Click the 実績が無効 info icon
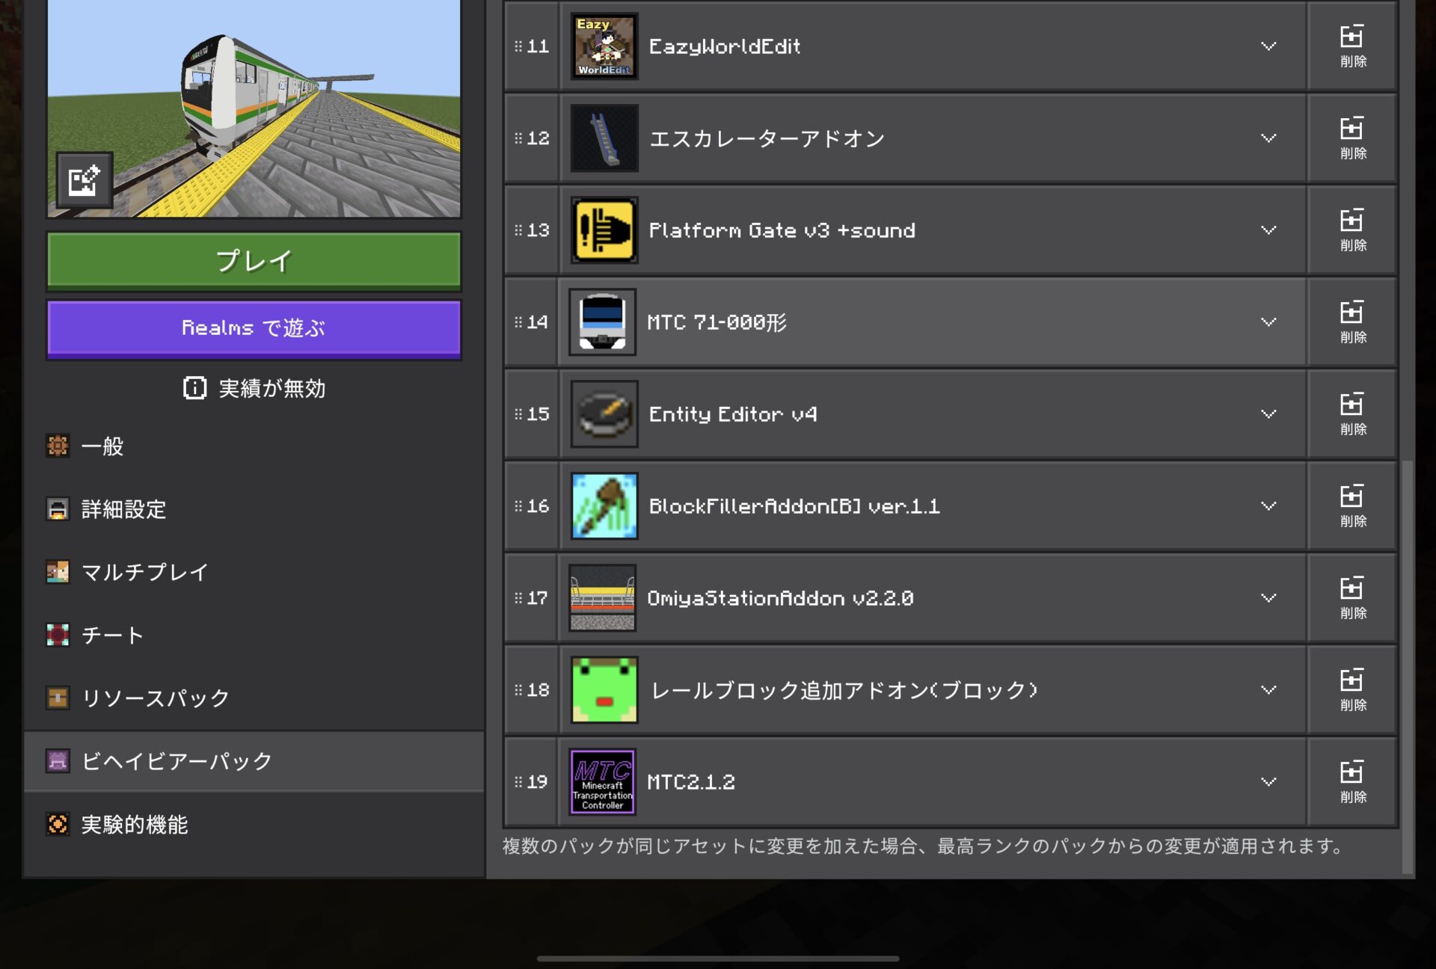This screenshot has width=1436, height=969. coord(194,388)
